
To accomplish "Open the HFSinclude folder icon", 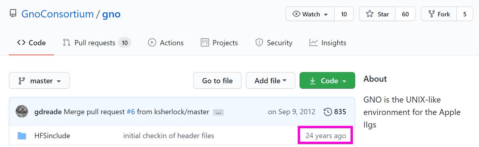I will [x=22, y=136].
